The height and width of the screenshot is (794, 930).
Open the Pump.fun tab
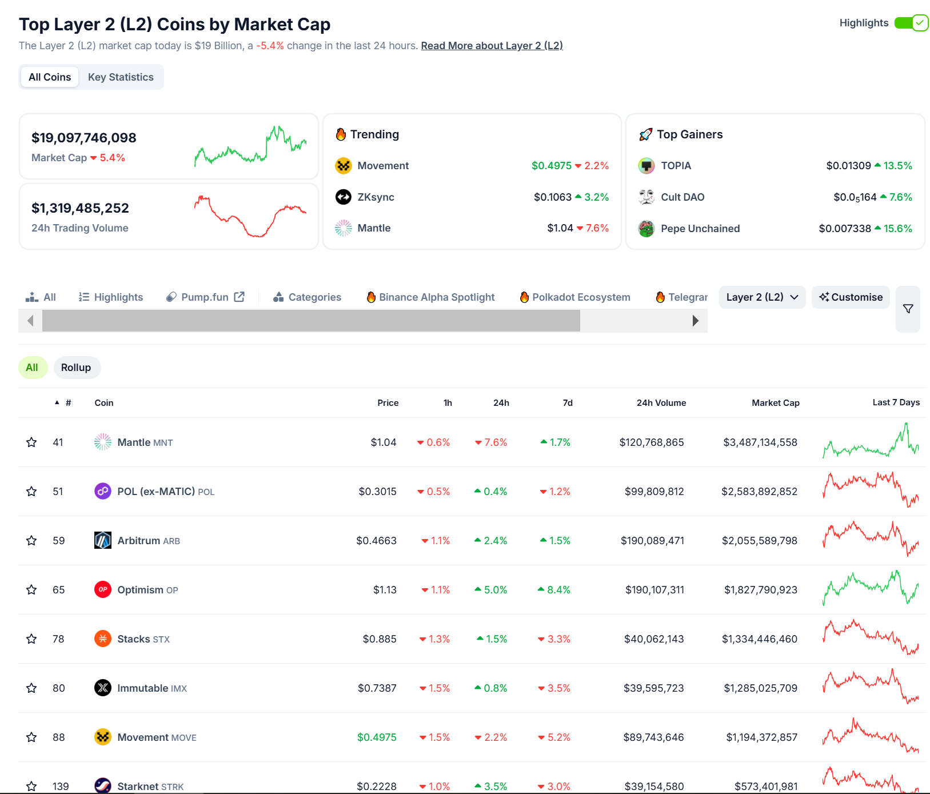[205, 297]
